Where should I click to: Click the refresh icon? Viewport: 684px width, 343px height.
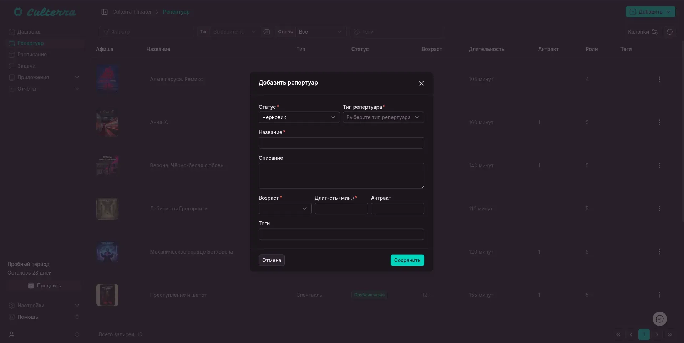(670, 32)
